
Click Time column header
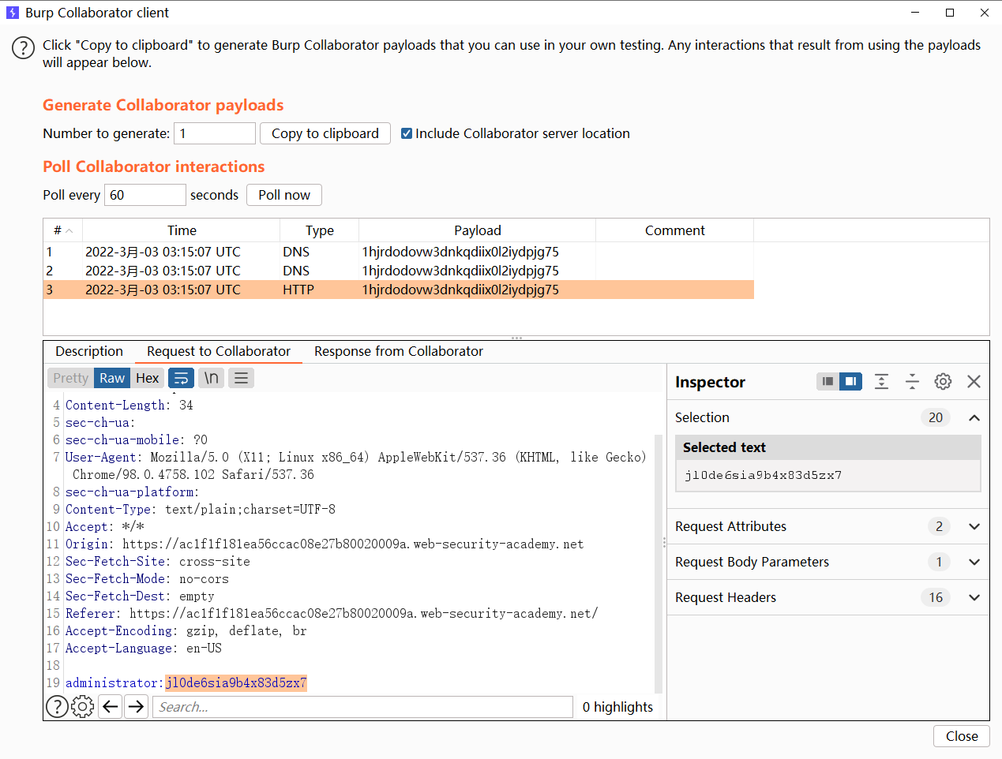182,230
